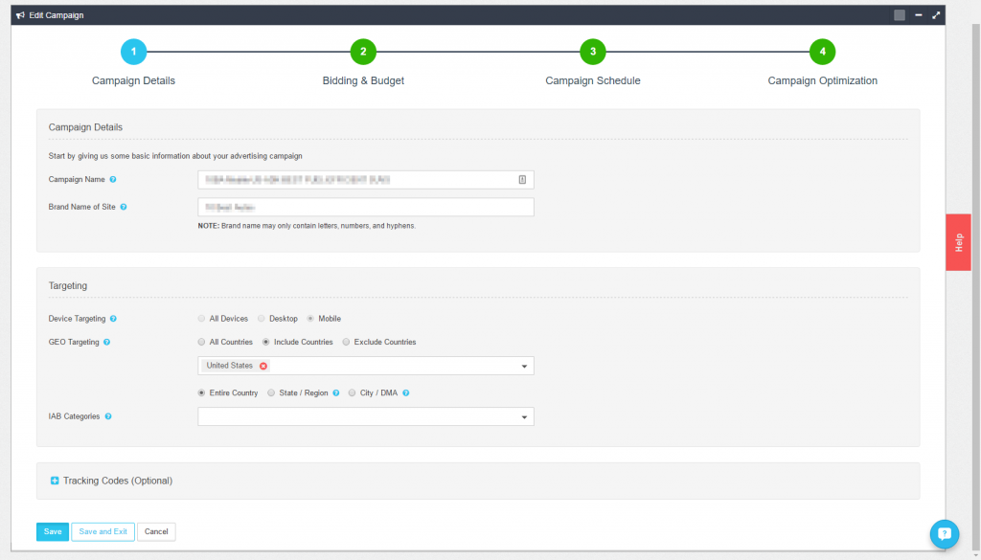Image resolution: width=981 pixels, height=560 pixels.
Task: Select Desktop device targeting
Action: pyautogui.click(x=262, y=319)
